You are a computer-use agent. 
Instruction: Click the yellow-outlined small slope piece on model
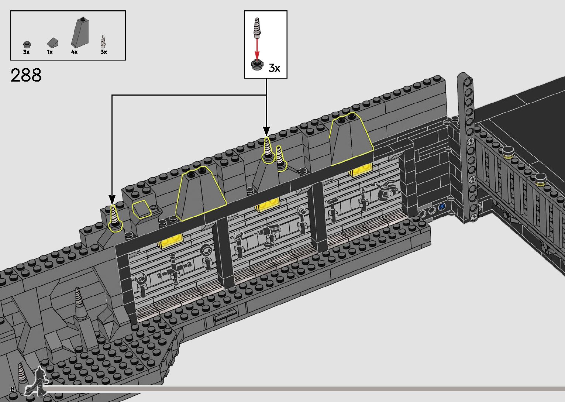[142, 209]
